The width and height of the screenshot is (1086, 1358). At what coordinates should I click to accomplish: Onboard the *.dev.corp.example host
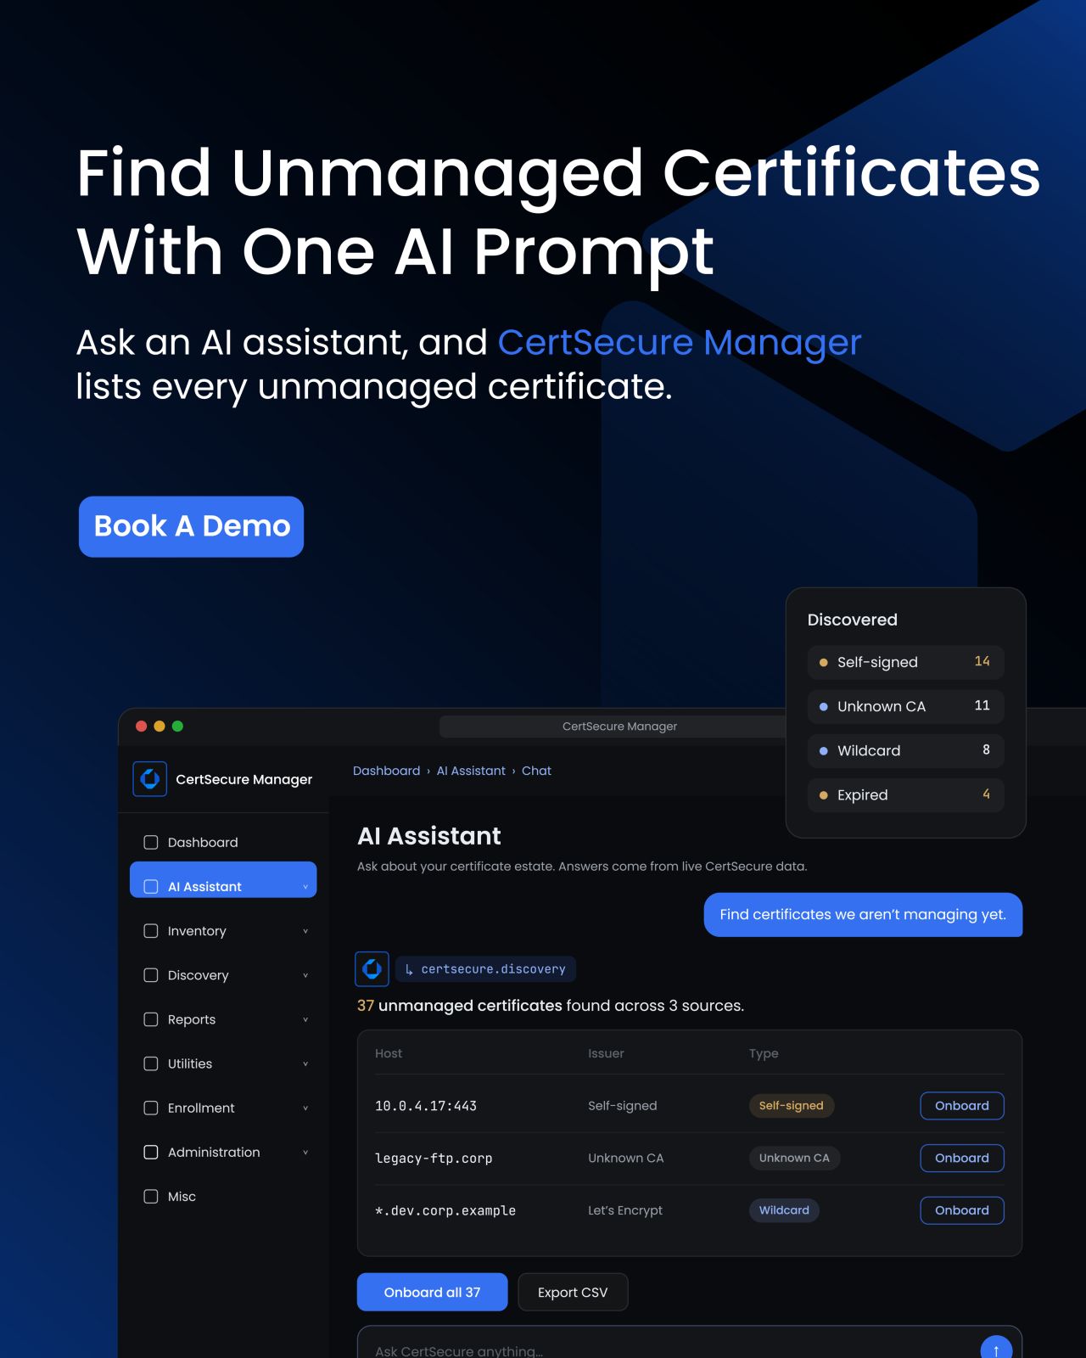tap(962, 1210)
